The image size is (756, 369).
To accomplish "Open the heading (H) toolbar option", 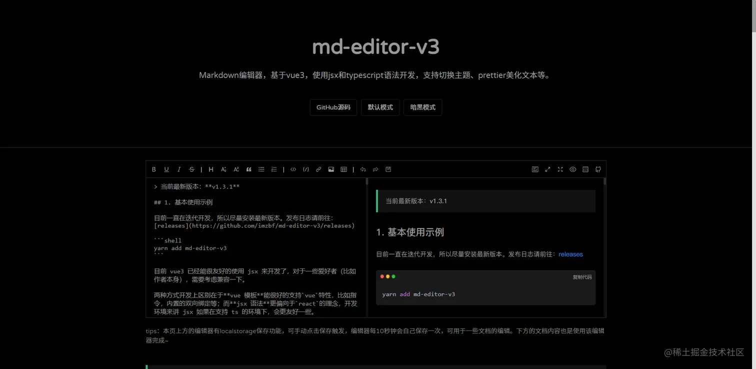I will pyautogui.click(x=211, y=169).
